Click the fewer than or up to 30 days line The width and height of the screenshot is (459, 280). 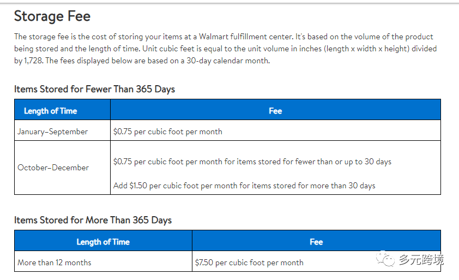click(x=252, y=162)
